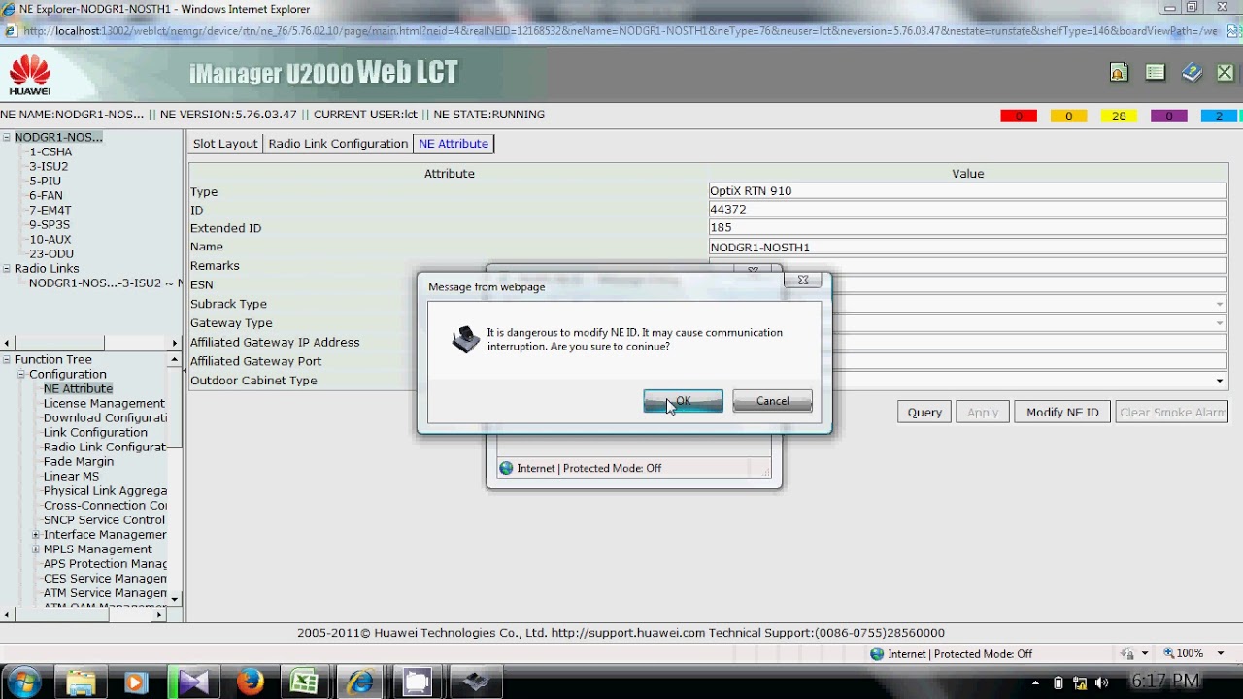Click the Modify NE ID button
Viewport: 1243px width, 699px height.
coord(1062,412)
